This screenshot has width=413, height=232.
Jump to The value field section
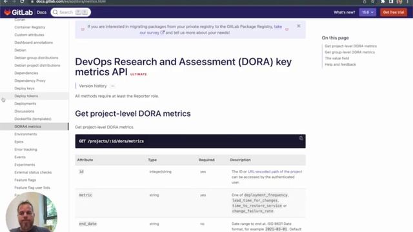point(337,58)
